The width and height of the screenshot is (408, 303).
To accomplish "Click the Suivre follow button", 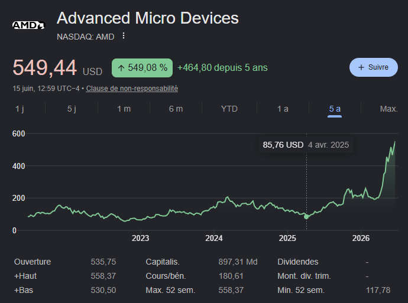I will 373,67.
